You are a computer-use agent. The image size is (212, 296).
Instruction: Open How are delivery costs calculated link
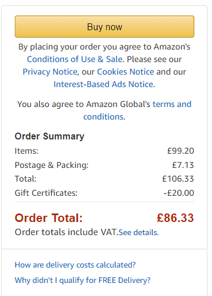pos(75,265)
